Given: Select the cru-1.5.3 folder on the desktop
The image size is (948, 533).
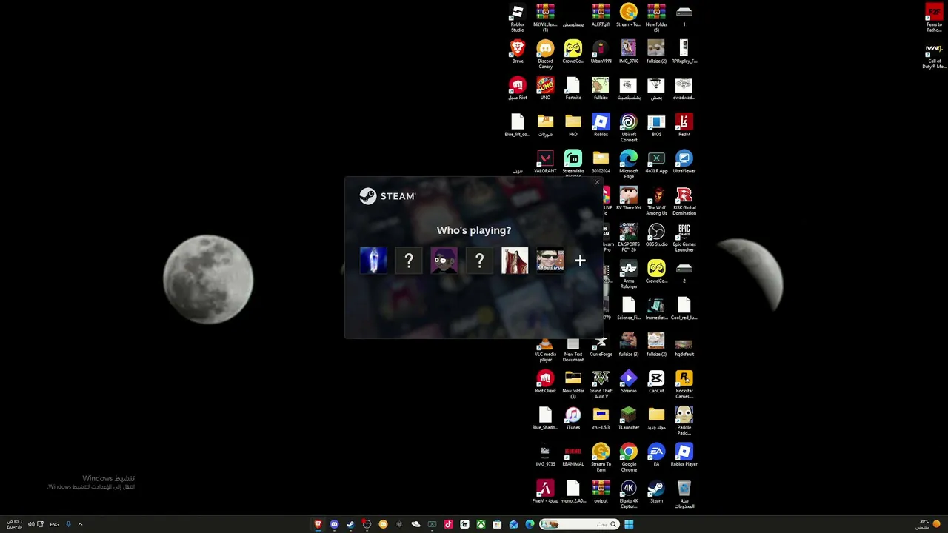Looking at the screenshot, I should click(601, 418).
